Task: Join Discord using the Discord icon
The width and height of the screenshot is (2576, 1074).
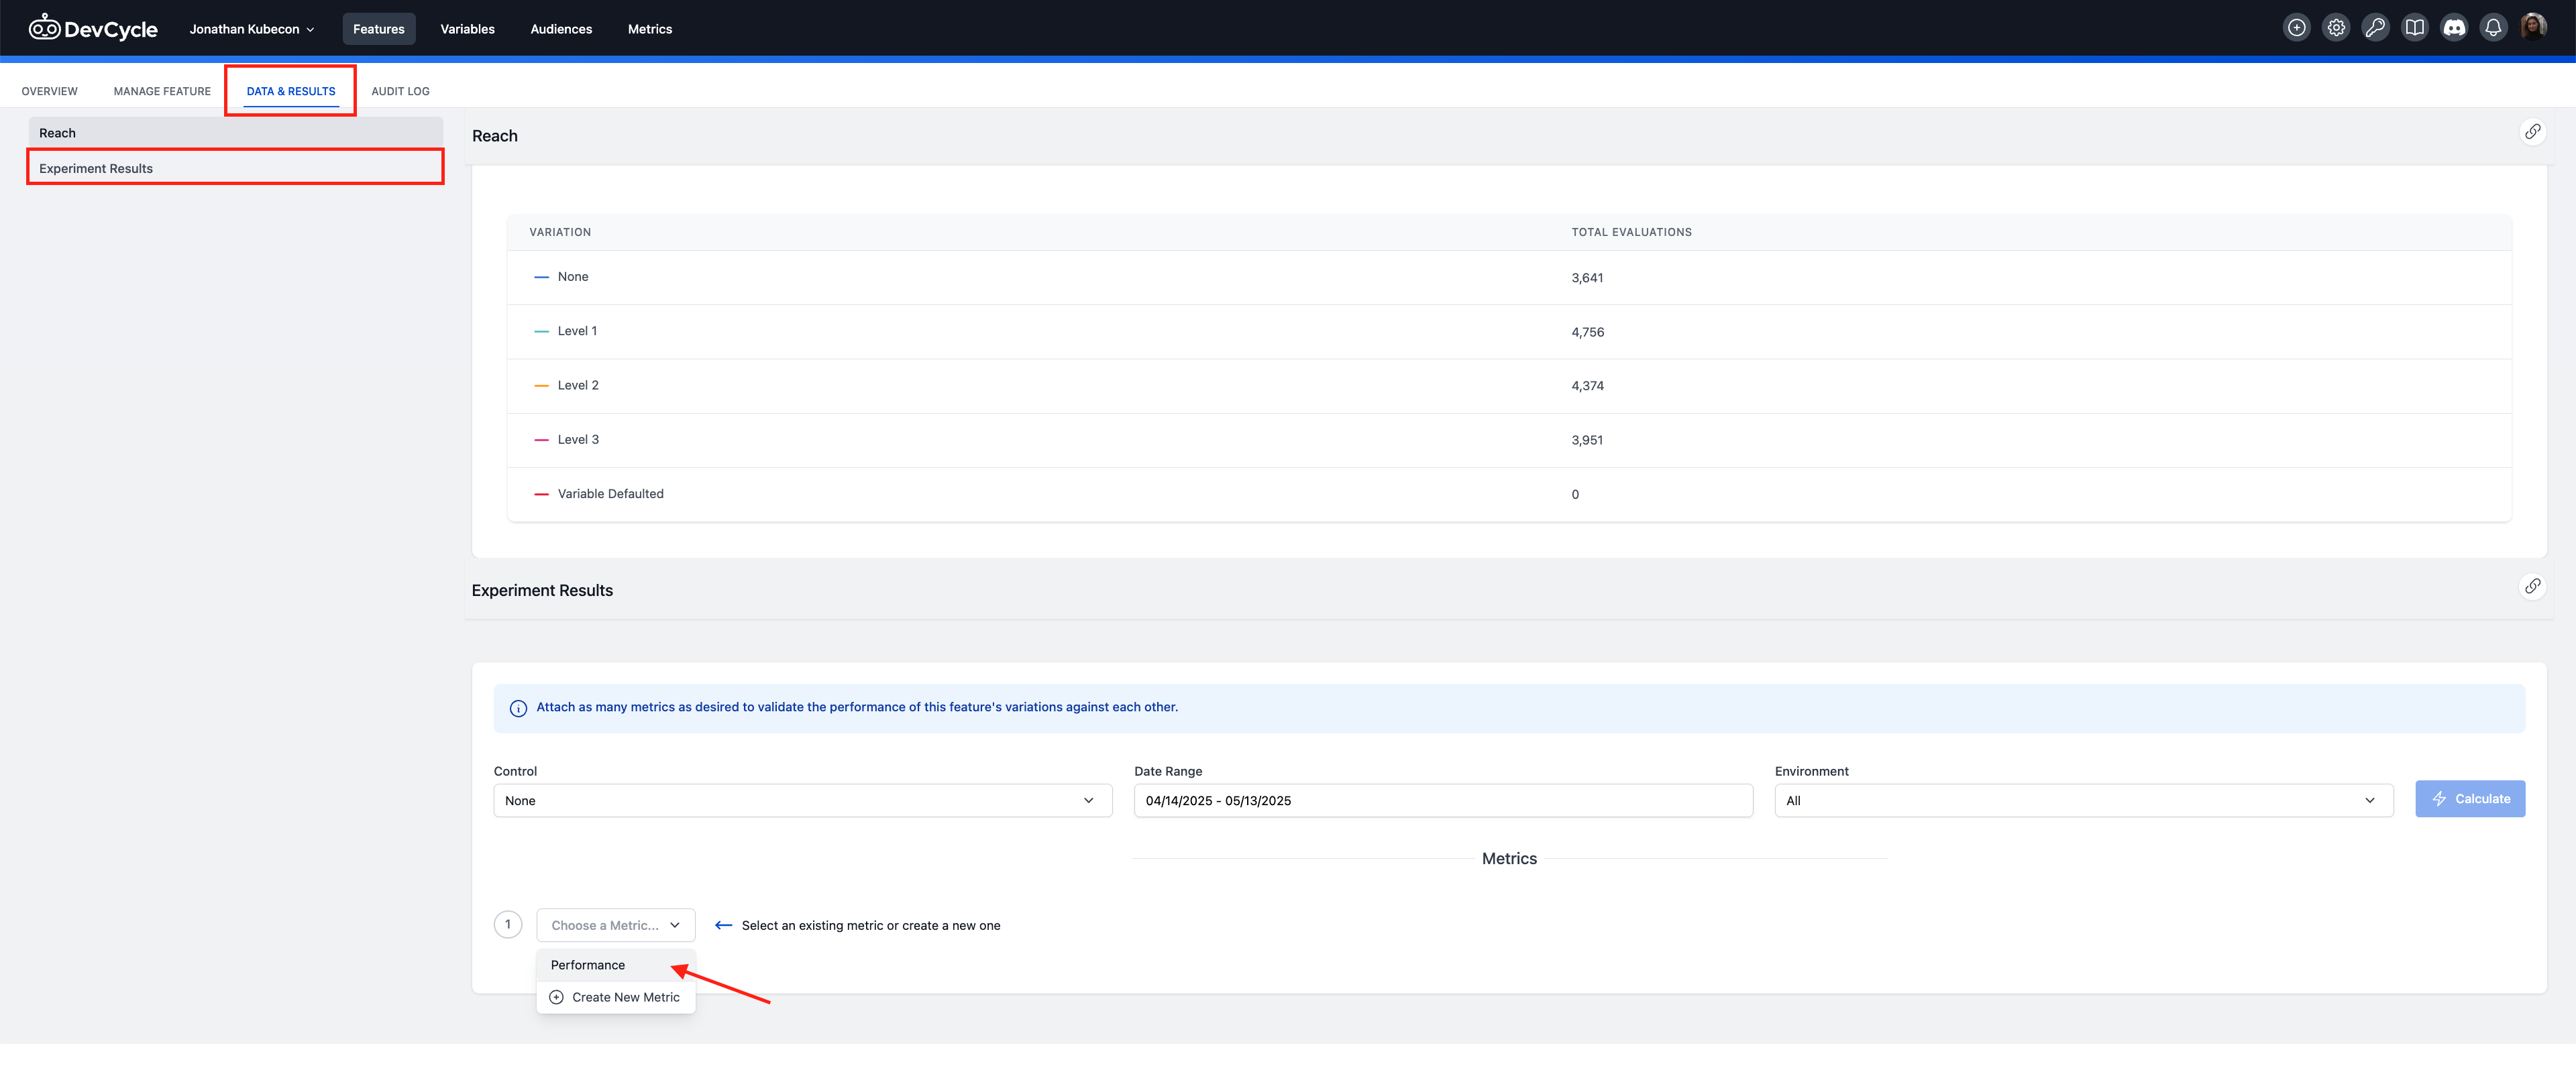Action: coord(2454,27)
